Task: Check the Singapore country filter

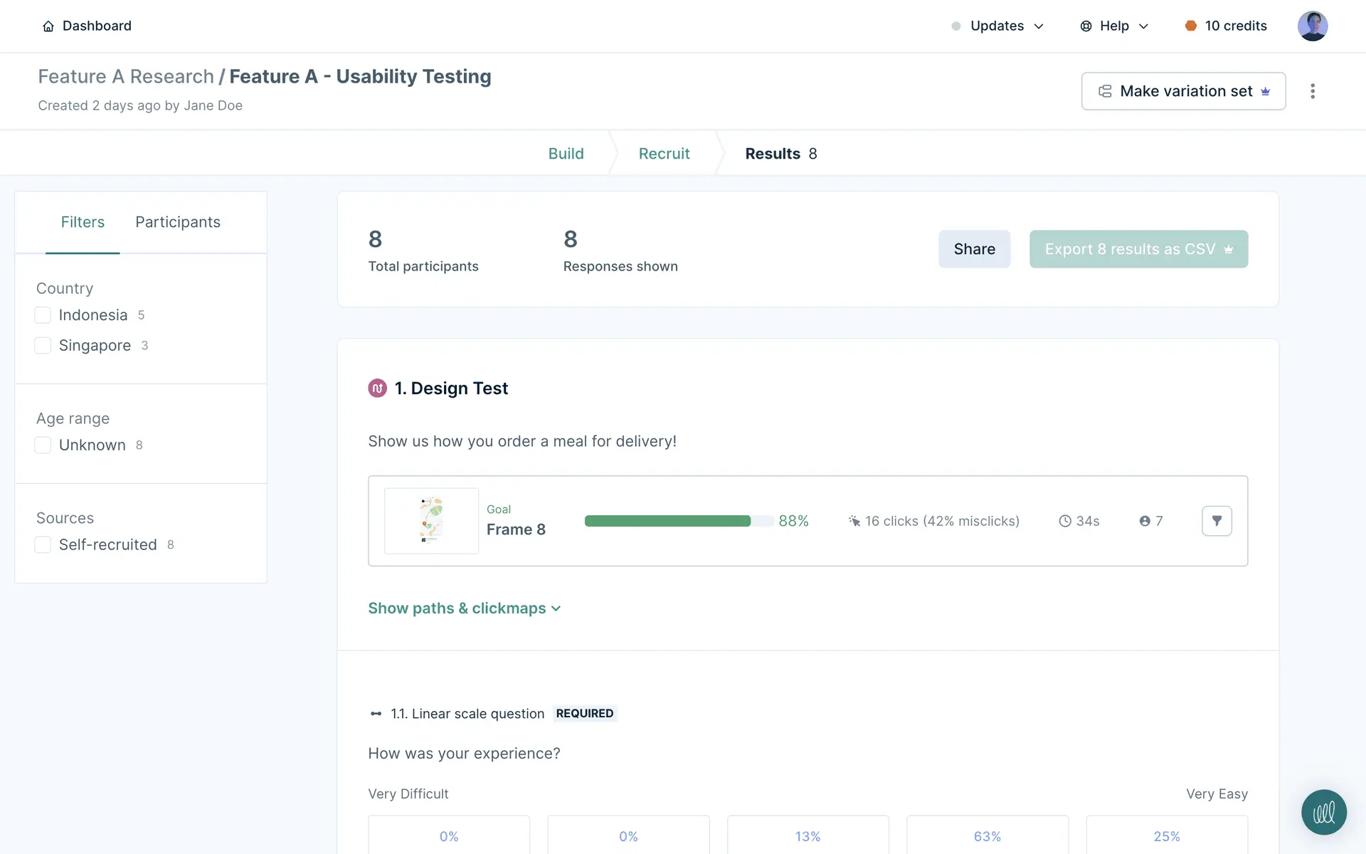Action: click(43, 346)
